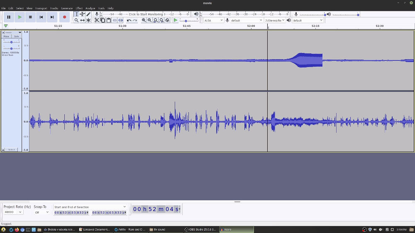The height and width of the screenshot is (233, 415).
Task: Zoom out of the waveform
Action: [149, 20]
